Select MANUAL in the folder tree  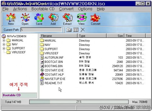(18, 40)
